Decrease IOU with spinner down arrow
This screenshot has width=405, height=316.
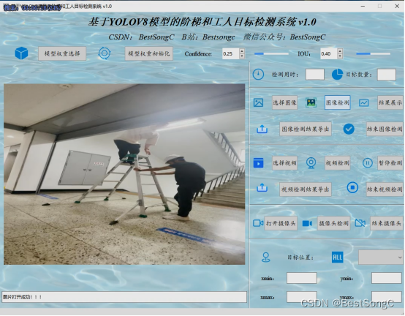tap(340, 56)
